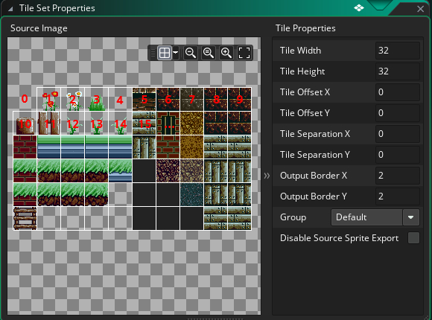Select the tree trunk tile numbered 11
Image resolution: width=432 pixels, height=320 pixels.
tap(48, 123)
